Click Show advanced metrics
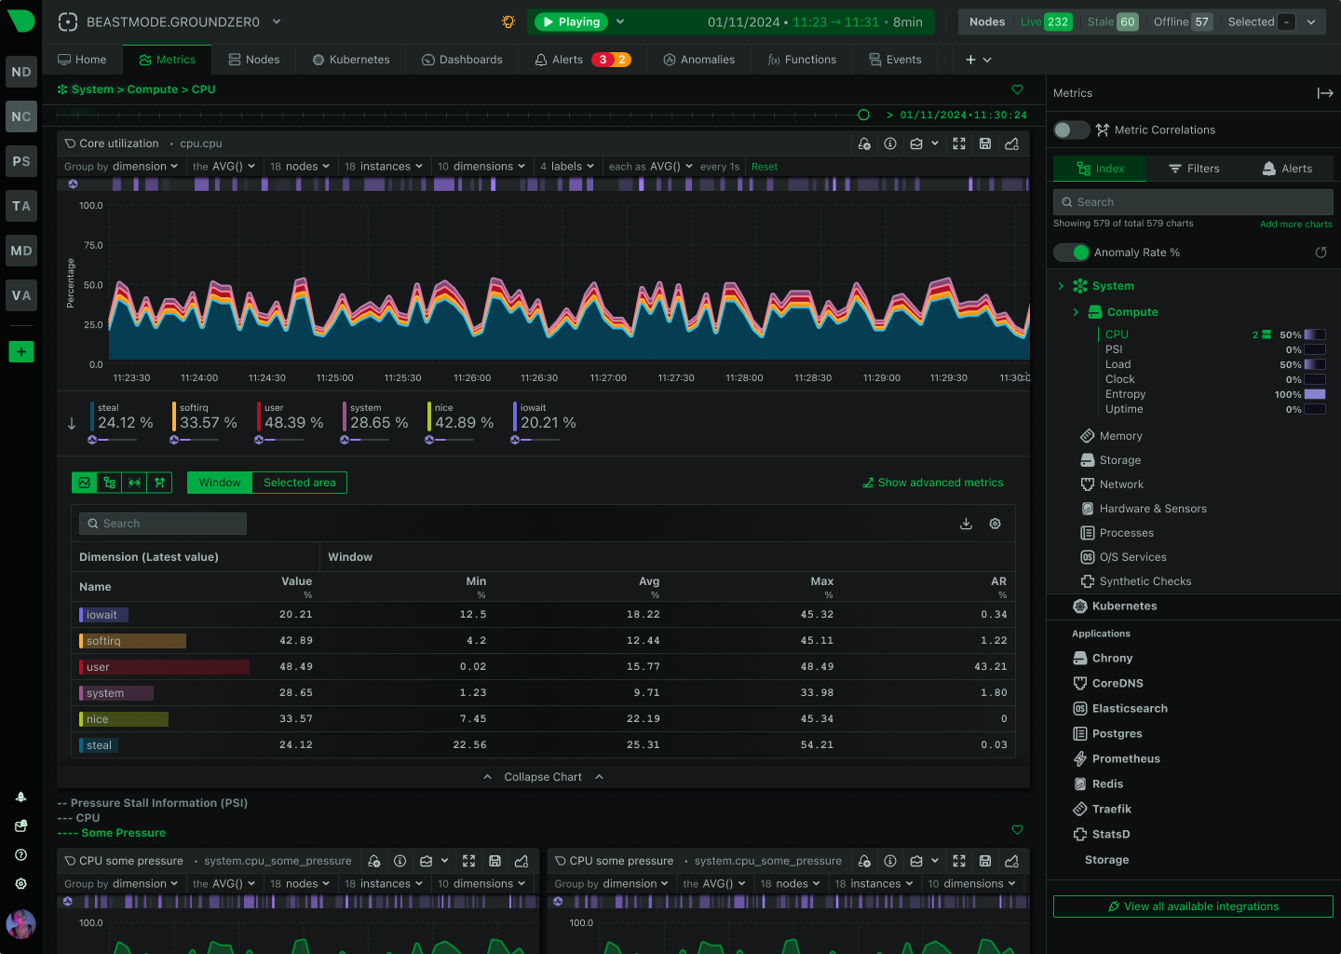Viewport: 1341px width, 954px height. (x=932, y=483)
